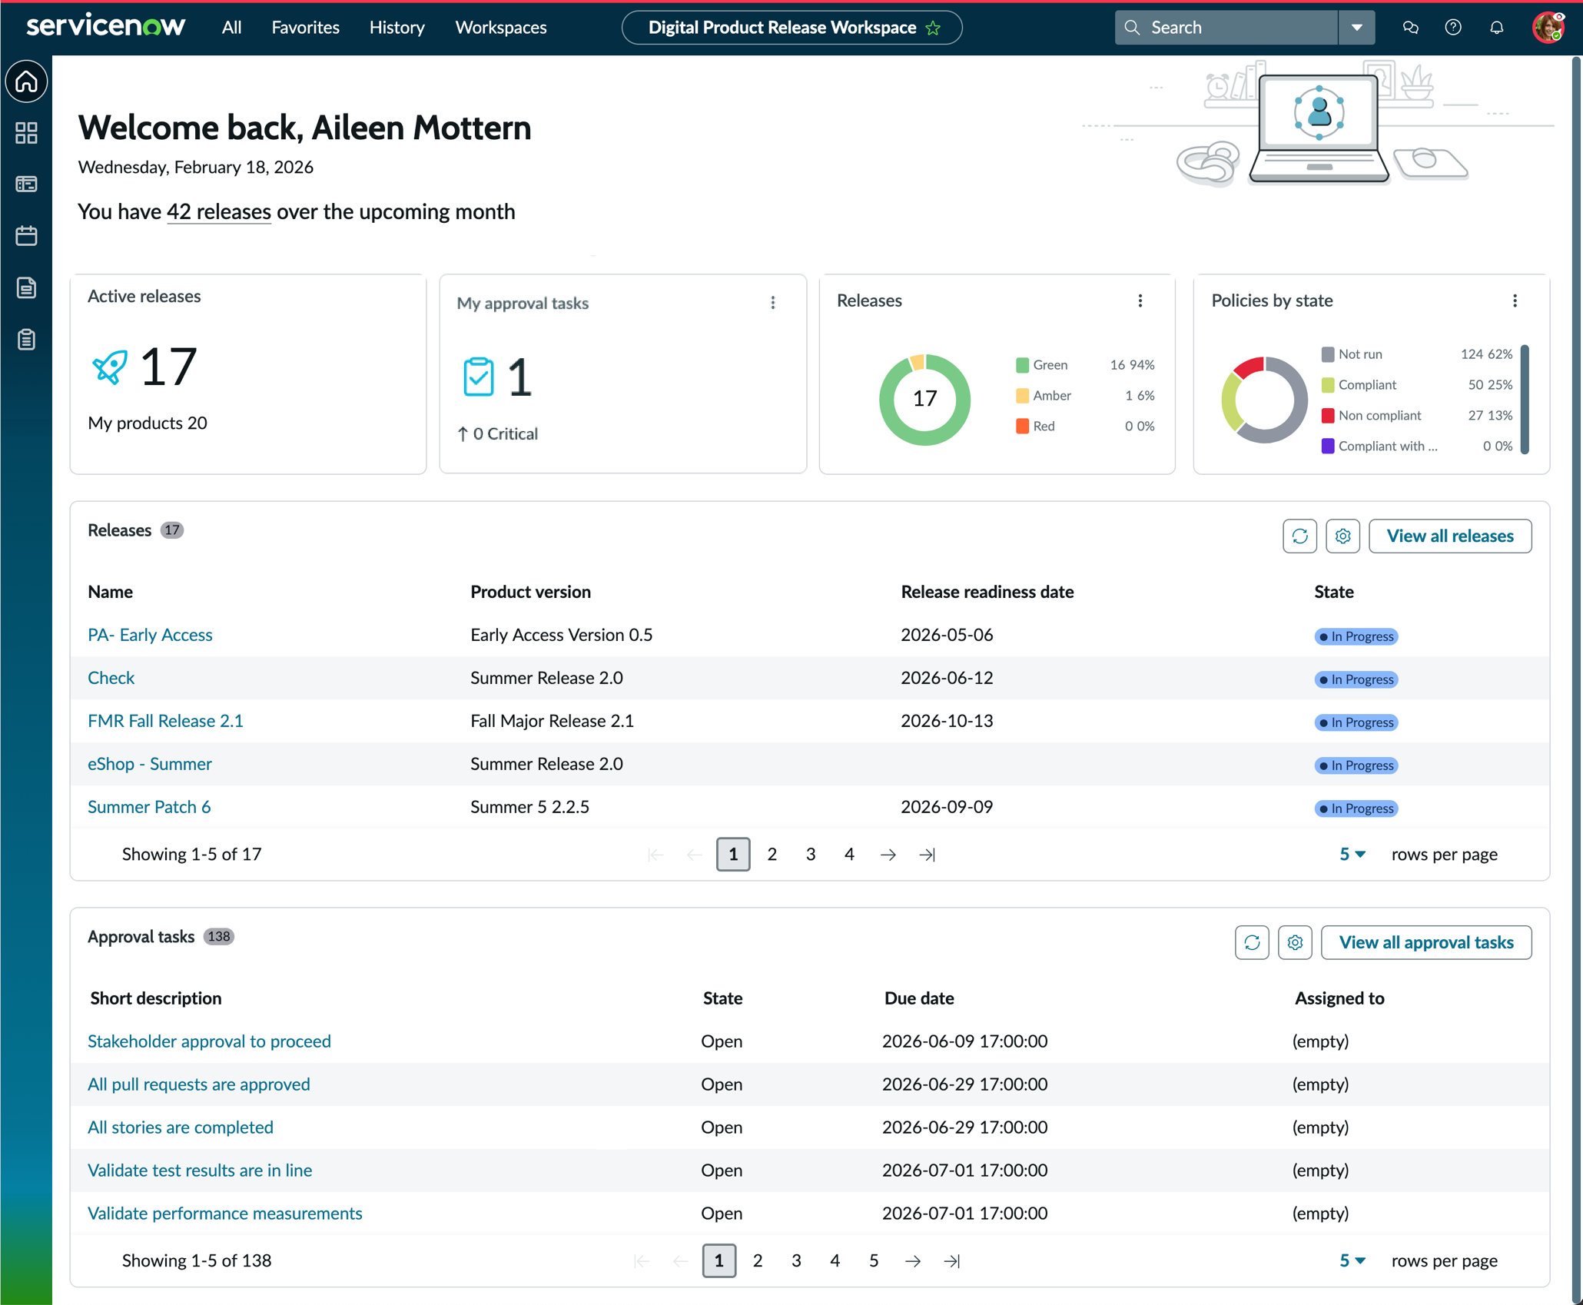Image resolution: width=1583 pixels, height=1305 pixels.
Task: Open the chat icon in header
Action: (x=1410, y=28)
